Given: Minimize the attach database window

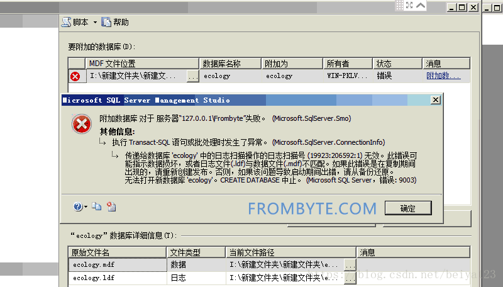Looking at the screenshot, I should click(x=451, y=8).
